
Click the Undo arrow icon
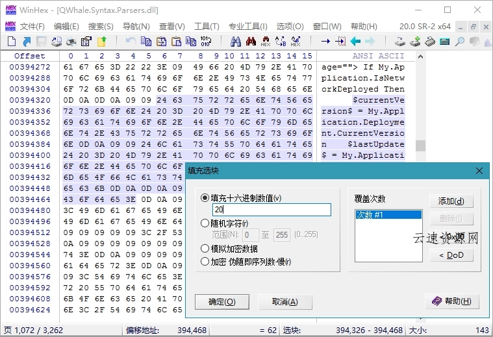[x=131, y=41]
